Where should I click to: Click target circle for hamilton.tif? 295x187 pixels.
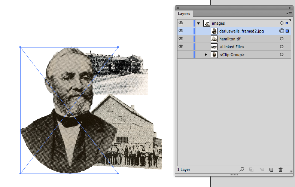click(282, 39)
